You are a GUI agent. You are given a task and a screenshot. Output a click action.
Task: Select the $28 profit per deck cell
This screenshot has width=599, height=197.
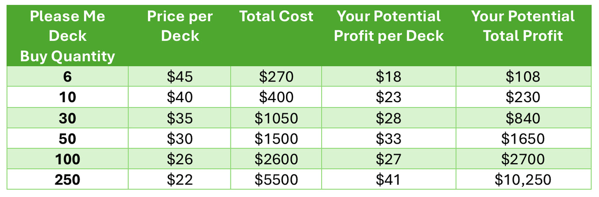pos(389,118)
